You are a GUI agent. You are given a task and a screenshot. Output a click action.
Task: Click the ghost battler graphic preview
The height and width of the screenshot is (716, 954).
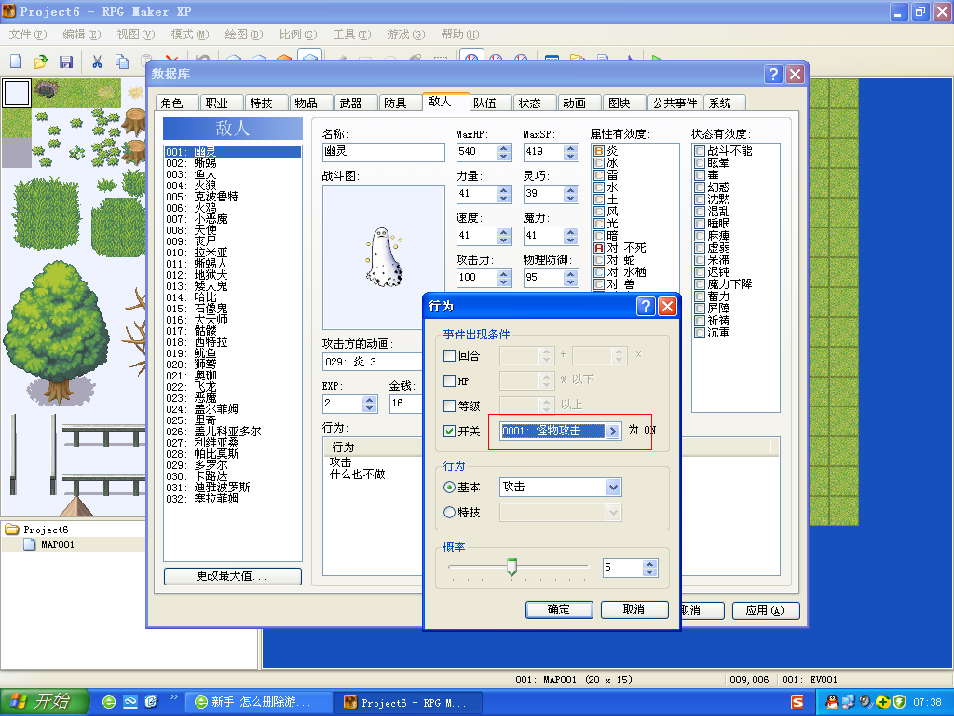pyautogui.click(x=384, y=257)
